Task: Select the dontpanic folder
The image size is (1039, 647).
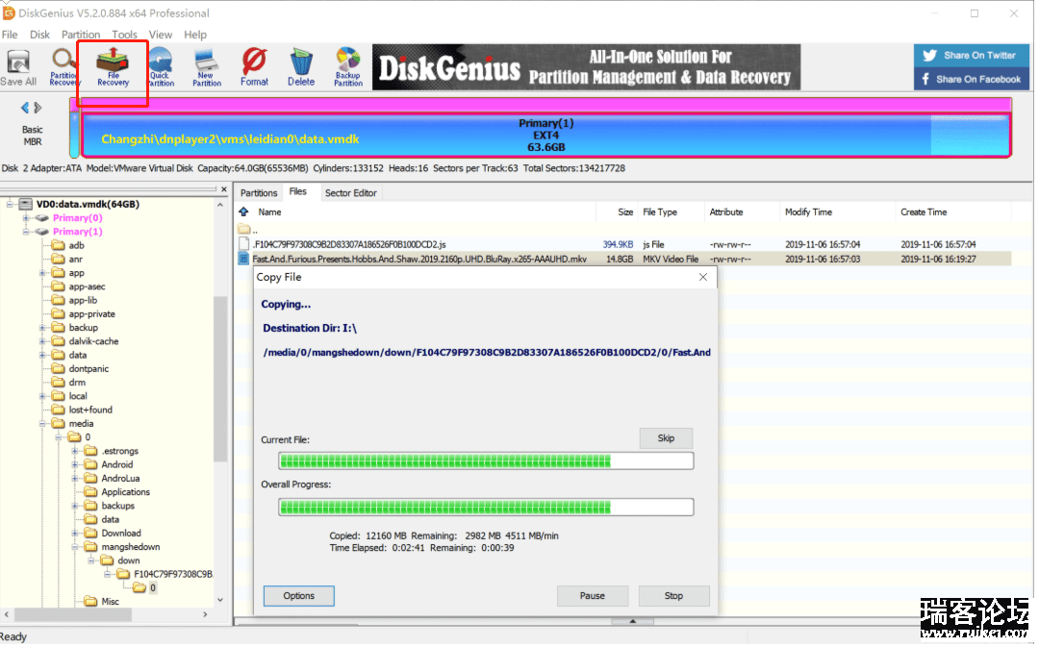Action: click(89, 369)
